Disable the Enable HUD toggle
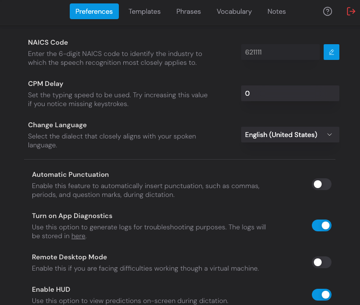This screenshot has width=360, height=305. pyautogui.click(x=322, y=295)
